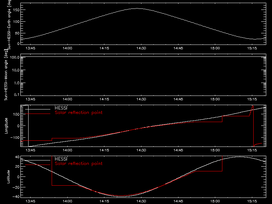Click the 40 tick on Latitude axis
The image size is (272, 204).
click(17, 157)
